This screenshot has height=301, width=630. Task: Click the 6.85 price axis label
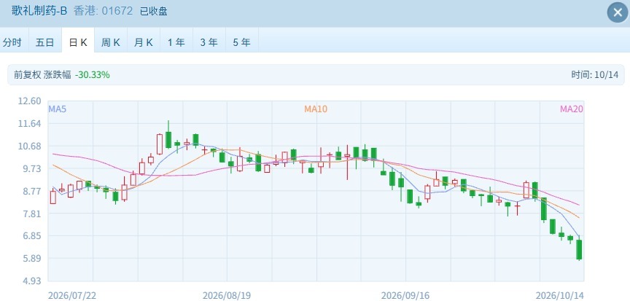click(x=32, y=235)
